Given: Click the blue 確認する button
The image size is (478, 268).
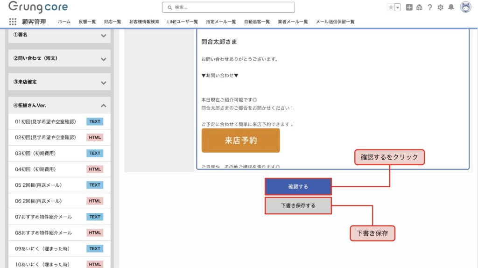Looking at the screenshot, I should pyautogui.click(x=298, y=187).
